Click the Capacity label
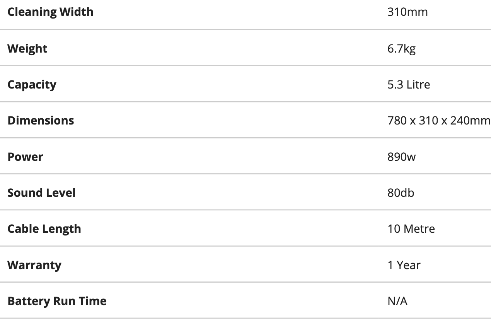 click(32, 85)
